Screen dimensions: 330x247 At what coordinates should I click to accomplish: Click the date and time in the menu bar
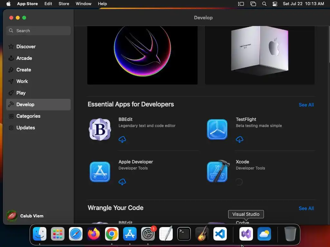[303, 4]
